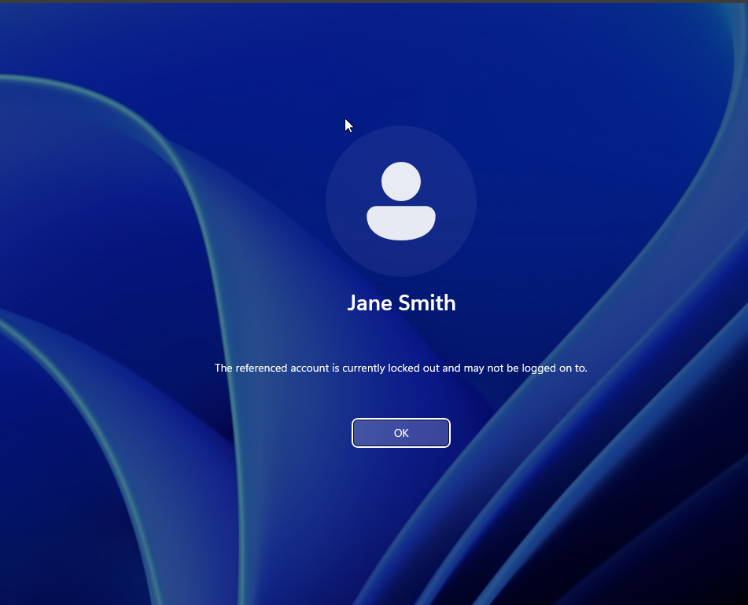The width and height of the screenshot is (748, 605).
Task: Click the bottom of the profile picture circle
Action: click(x=401, y=271)
